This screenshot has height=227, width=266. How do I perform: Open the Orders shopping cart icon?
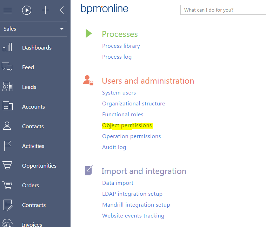click(7, 185)
